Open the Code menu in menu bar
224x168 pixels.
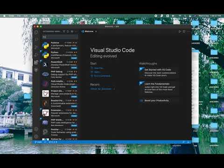tap(11, 16)
